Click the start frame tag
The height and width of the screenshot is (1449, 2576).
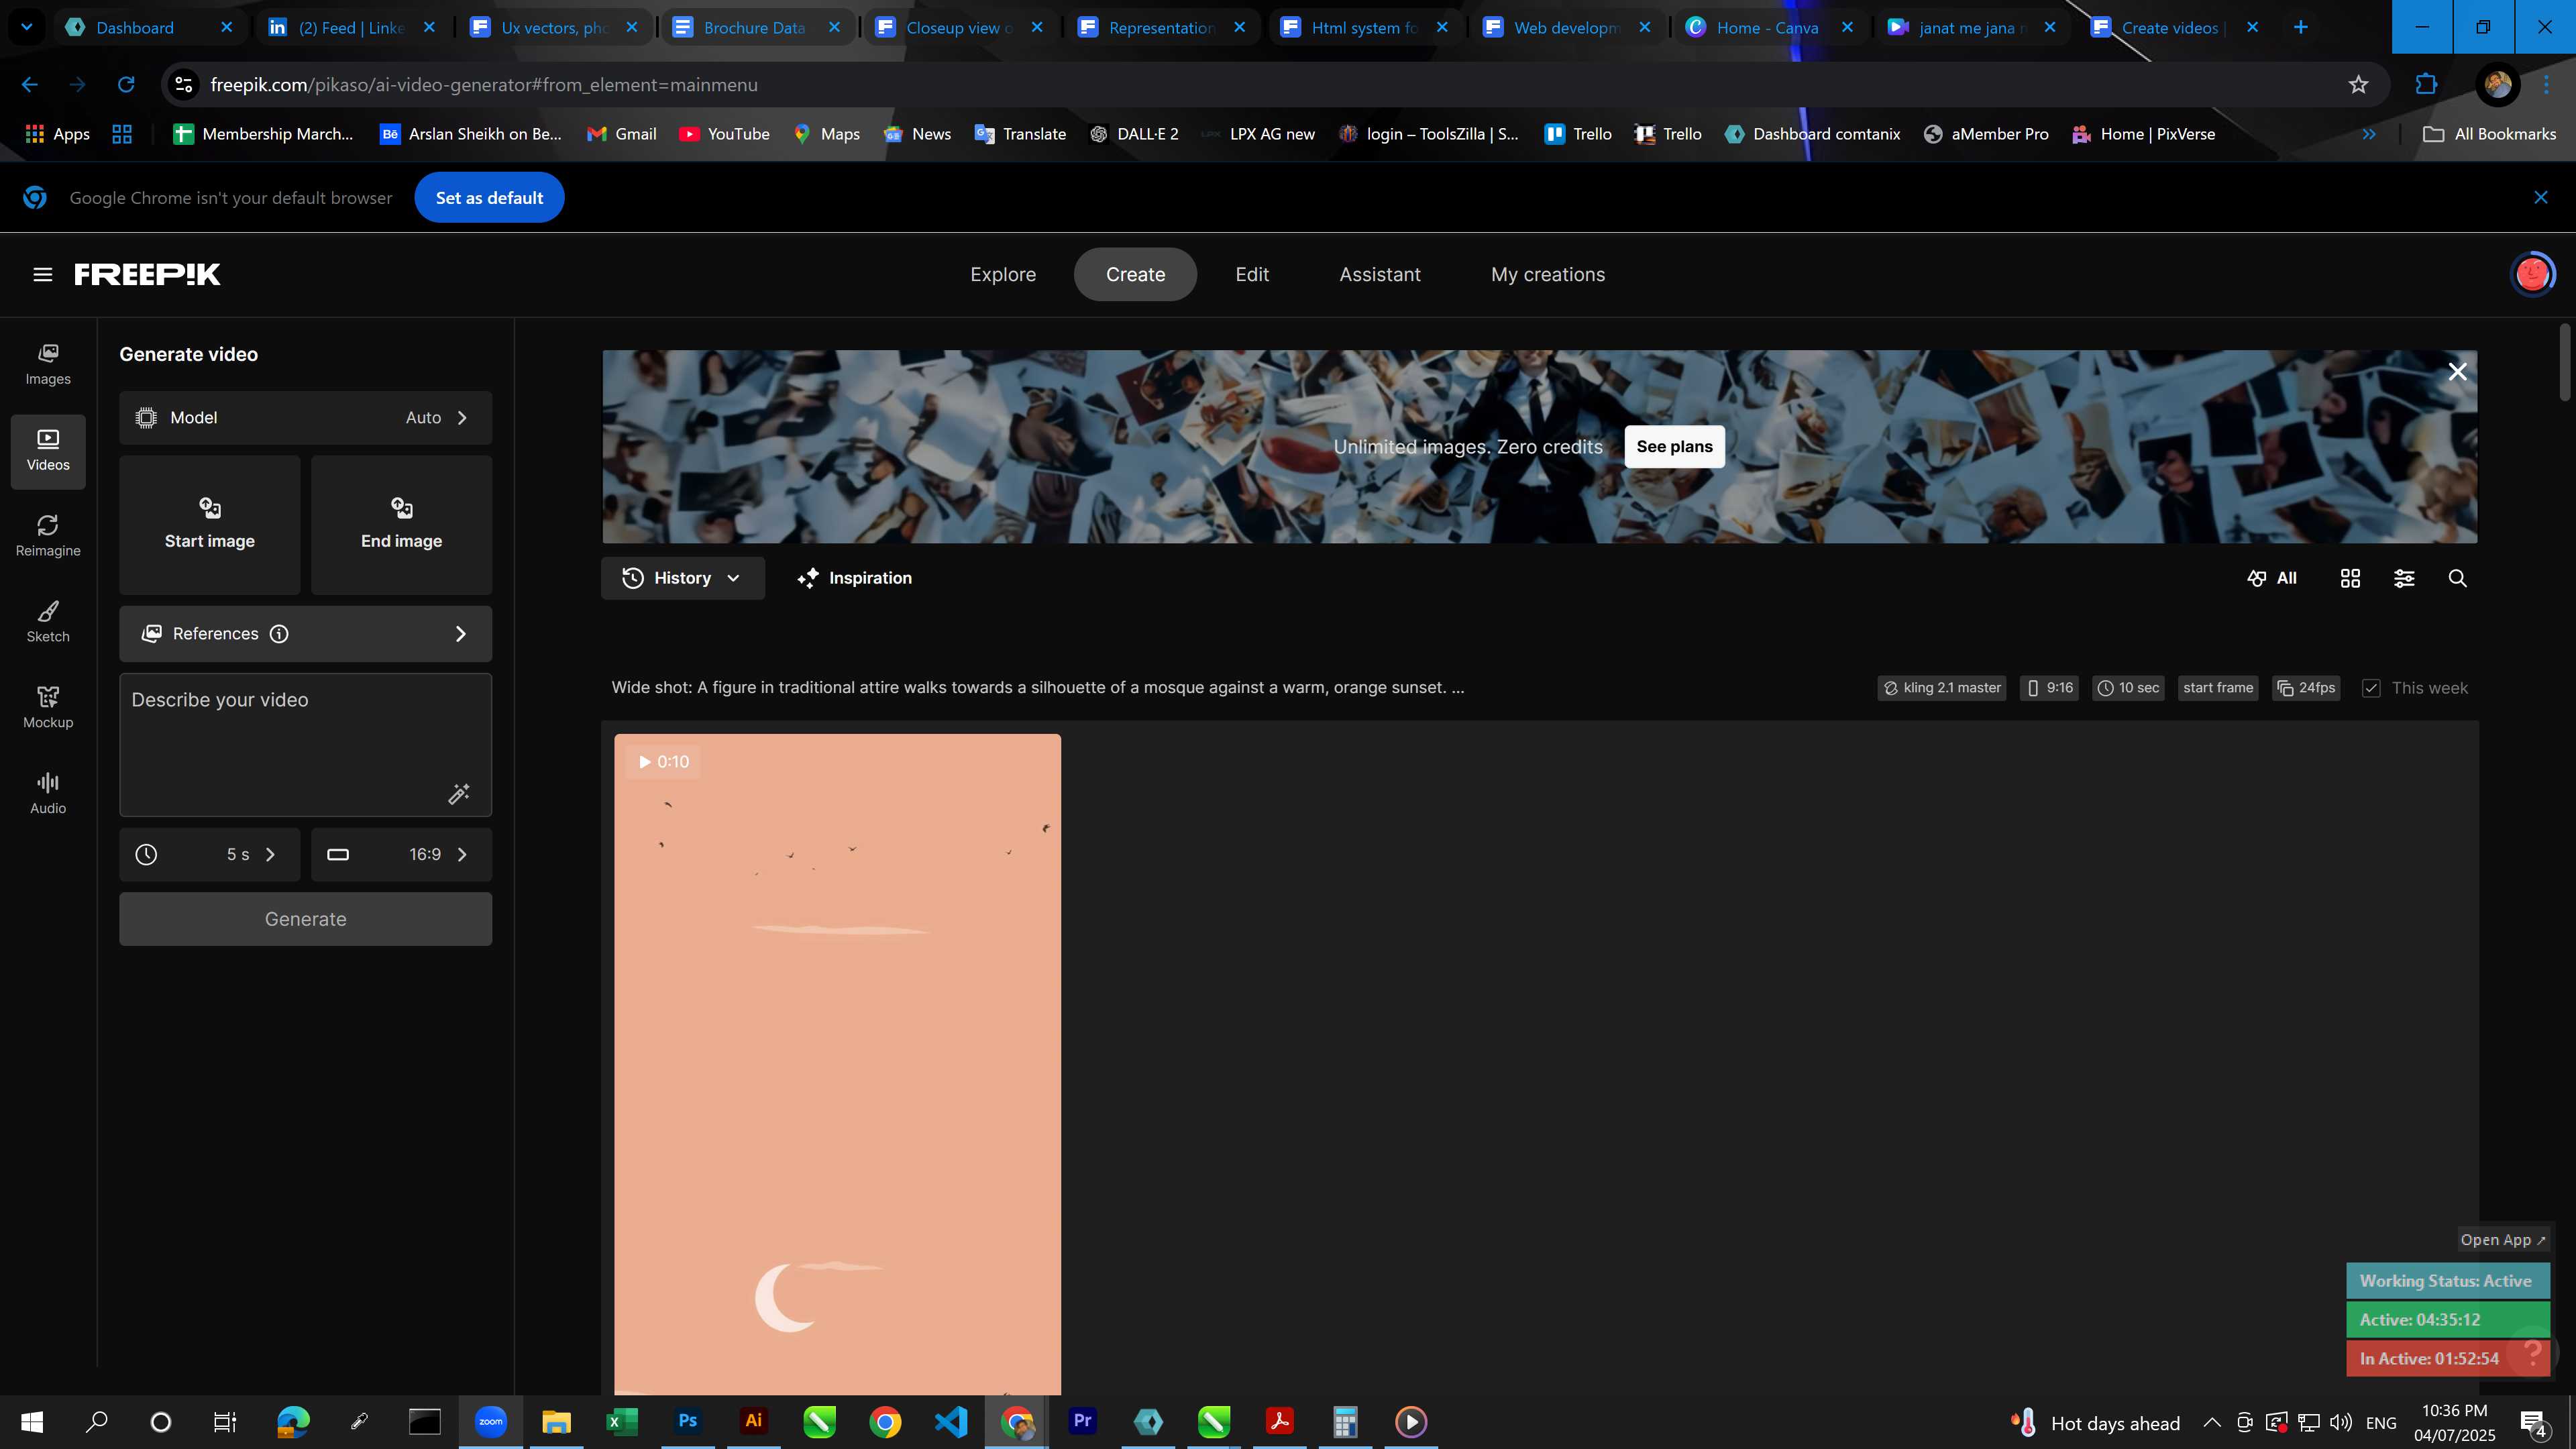2218,688
